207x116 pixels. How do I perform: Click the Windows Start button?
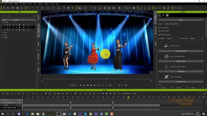(x=3, y=114)
